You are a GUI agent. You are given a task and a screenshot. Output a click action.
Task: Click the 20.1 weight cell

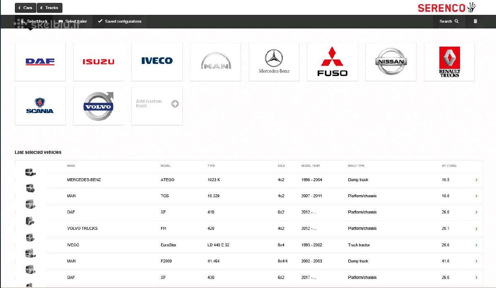pyautogui.click(x=445, y=229)
